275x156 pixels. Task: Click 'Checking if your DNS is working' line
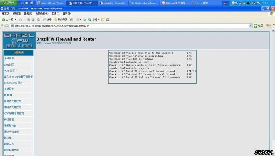(x=131, y=59)
